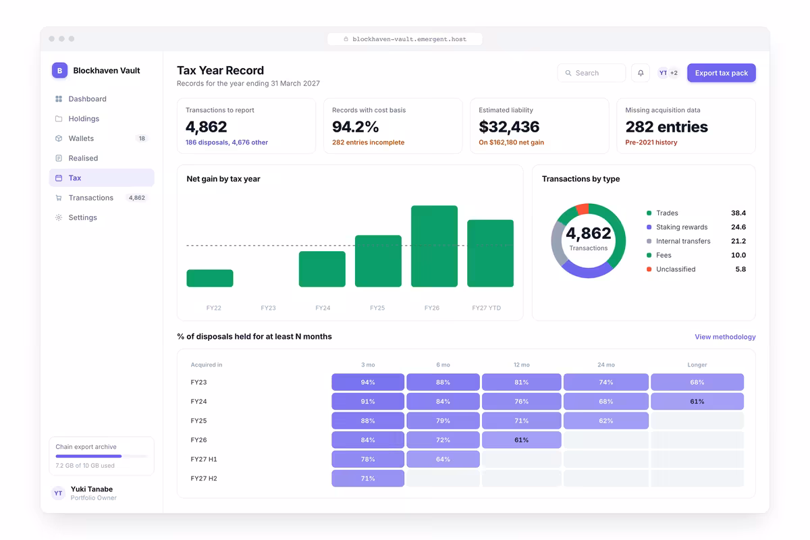This screenshot has width=810, height=540.
Task: Open the Dashboard menu item
Action: [102, 99]
